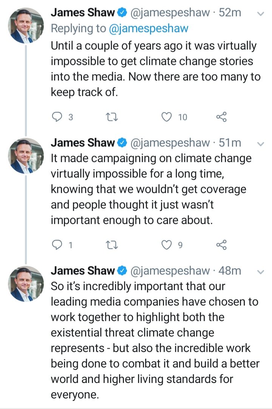Like the tweet with 9 likes
The height and width of the screenshot is (409, 272).
(167, 245)
